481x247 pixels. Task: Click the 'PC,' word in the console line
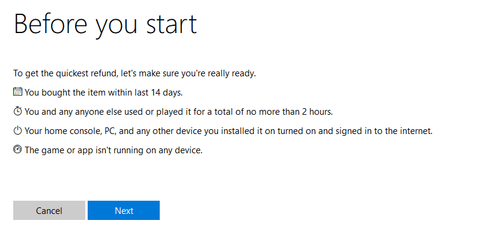(110, 131)
